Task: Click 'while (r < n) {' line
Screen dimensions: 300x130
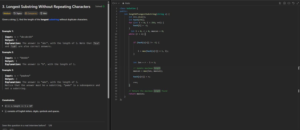Action: tap(137, 34)
